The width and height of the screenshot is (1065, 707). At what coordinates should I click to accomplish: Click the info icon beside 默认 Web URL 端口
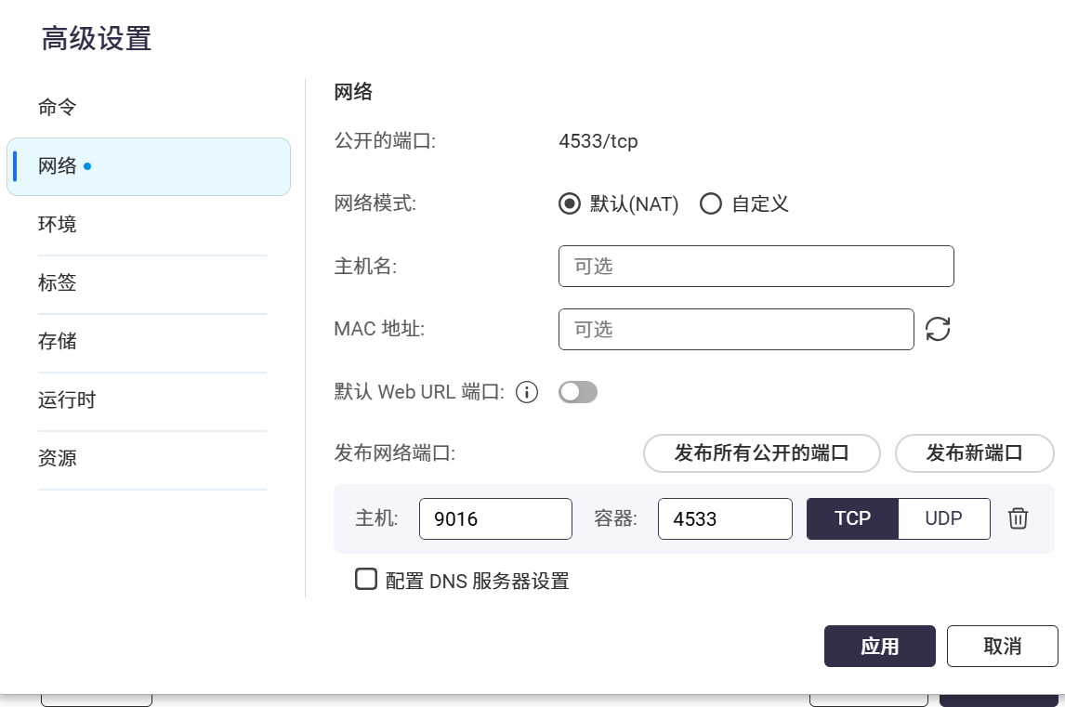click(527, 392)
